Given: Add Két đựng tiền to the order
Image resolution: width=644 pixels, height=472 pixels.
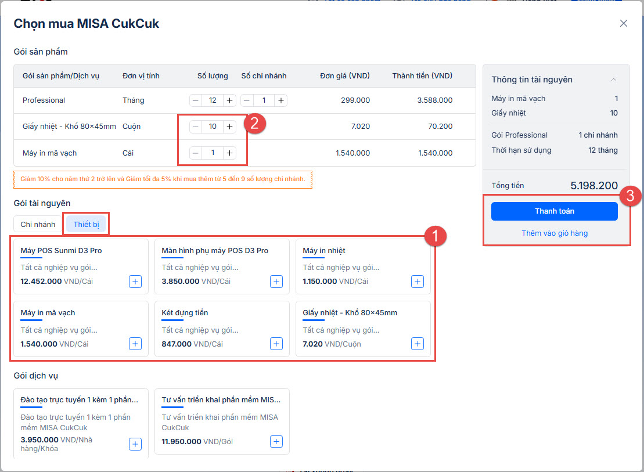Looking at the screenshot, I should (276, 344).
